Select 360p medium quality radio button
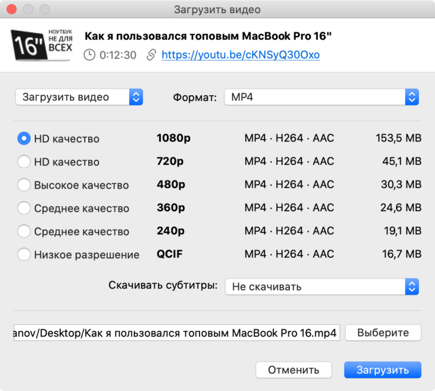The height and width of the screenshot is (391, 435). [24, 208]
